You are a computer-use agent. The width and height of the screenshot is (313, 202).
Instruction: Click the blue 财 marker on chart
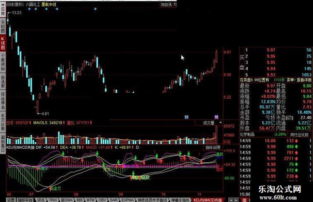(186, 117)
